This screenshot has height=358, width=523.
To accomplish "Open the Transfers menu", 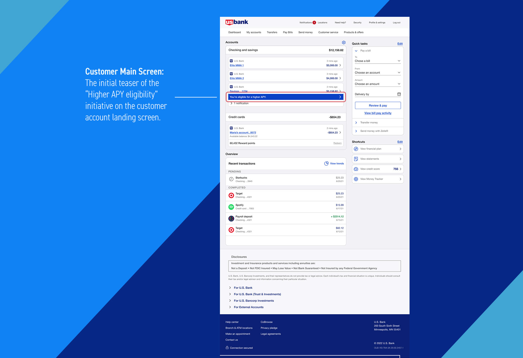I will coord(272,32).
